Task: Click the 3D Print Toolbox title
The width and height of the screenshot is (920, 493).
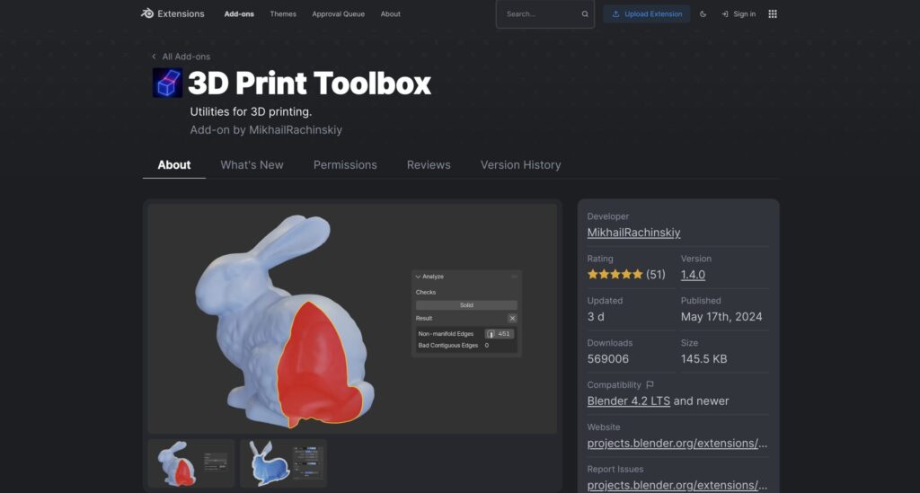Action: point(309,83)
